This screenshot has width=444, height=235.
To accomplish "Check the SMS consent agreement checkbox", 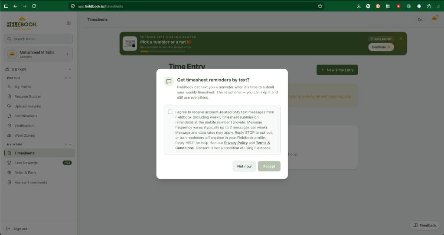I will (170, 112).
